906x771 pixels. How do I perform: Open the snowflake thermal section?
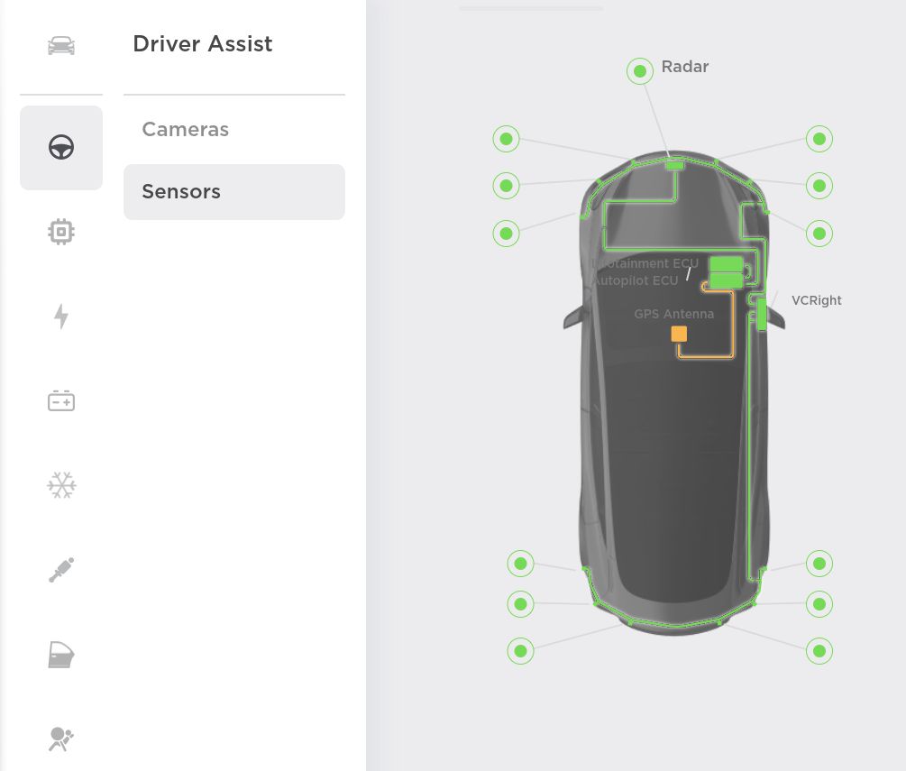pyautogui.click(x=61, y=485)
